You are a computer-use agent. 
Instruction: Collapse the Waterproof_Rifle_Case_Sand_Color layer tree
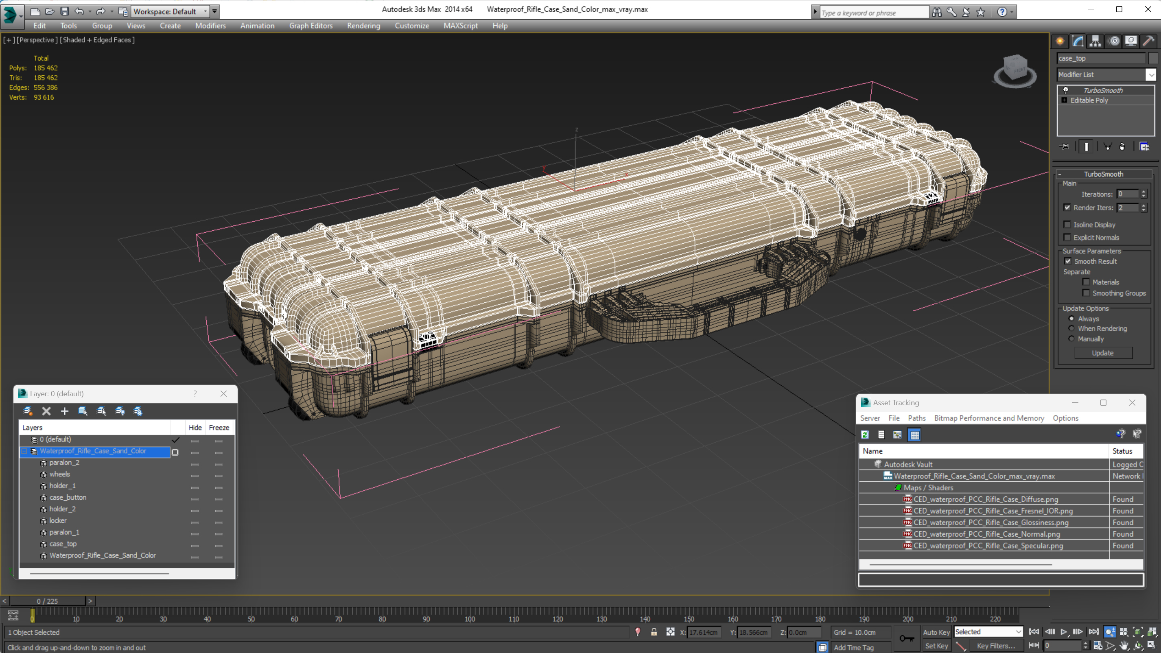pyautogui.click(x=24, y=451)
